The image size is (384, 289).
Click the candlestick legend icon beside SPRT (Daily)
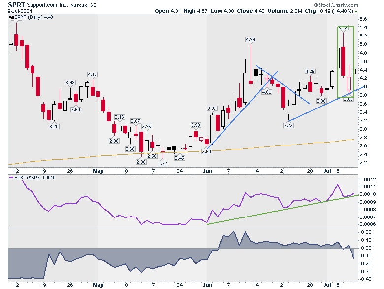[x=11, y=17]
